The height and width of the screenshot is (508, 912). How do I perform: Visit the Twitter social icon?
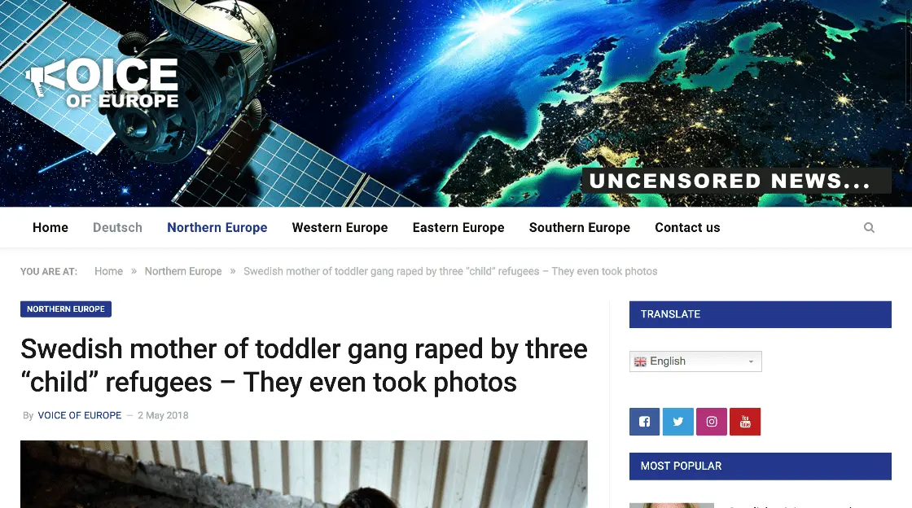pos(678,422)
